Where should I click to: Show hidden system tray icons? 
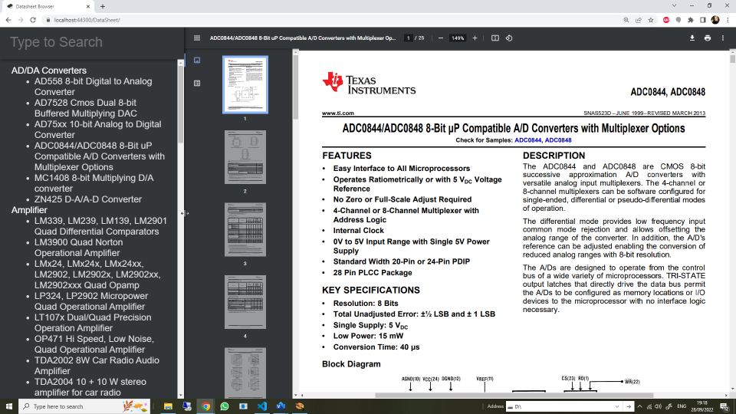coord(639,406)
